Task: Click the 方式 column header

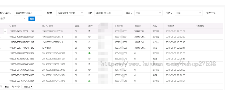Action: pos(155,26)
